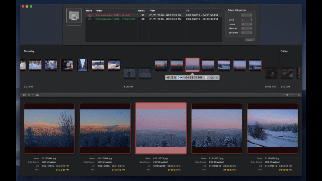Click into the Days value field
Screen dimensions: 322x181
coord(245,20)
